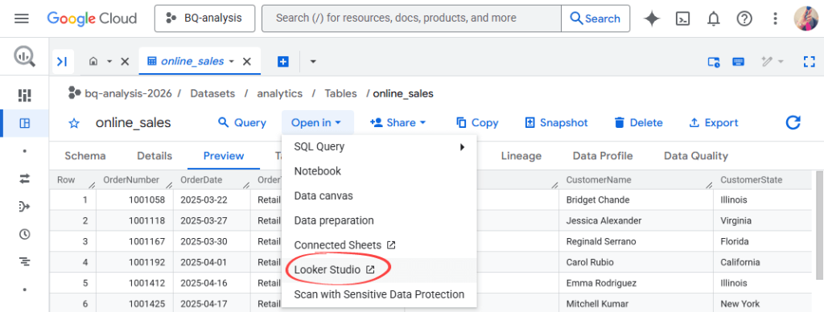Open keyboard shortcuts icon
This screenshot has height=312, width=824.
click(x=739, y=62)
